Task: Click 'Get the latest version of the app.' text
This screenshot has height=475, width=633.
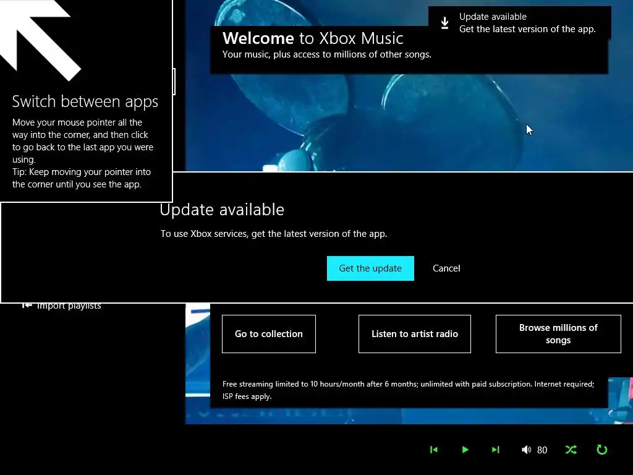Action: coord(527,29)
